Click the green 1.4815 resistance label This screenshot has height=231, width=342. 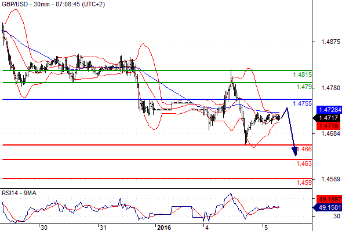303,74
